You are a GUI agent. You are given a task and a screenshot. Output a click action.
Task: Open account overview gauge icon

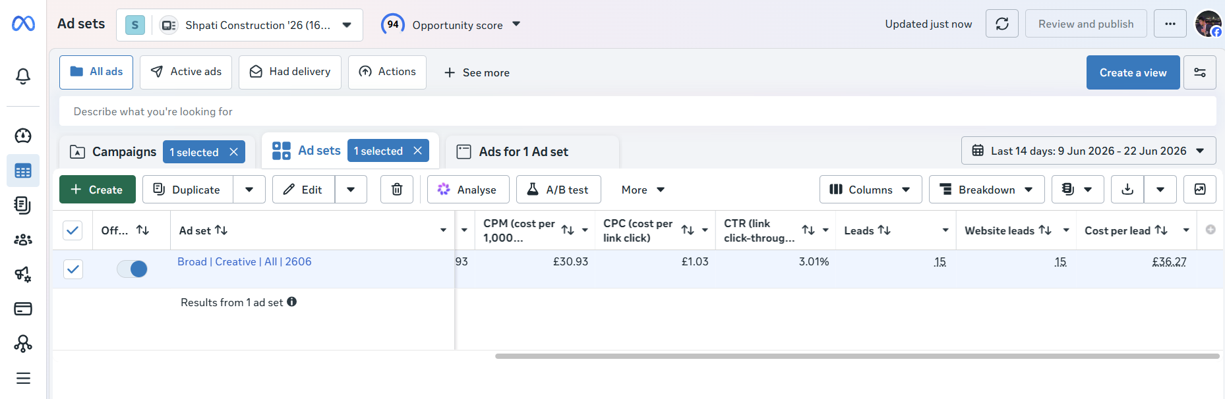23,136
